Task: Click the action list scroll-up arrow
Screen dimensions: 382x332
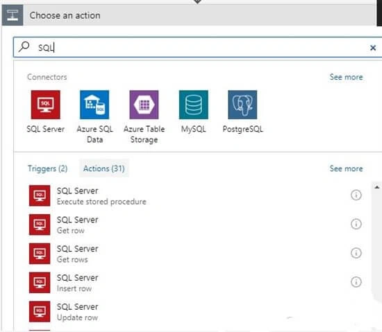Action: [x=377, y=187]
